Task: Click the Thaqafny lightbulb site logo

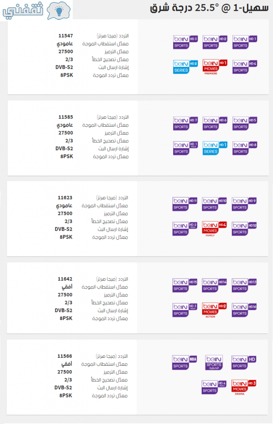Action: click(36, 10)
